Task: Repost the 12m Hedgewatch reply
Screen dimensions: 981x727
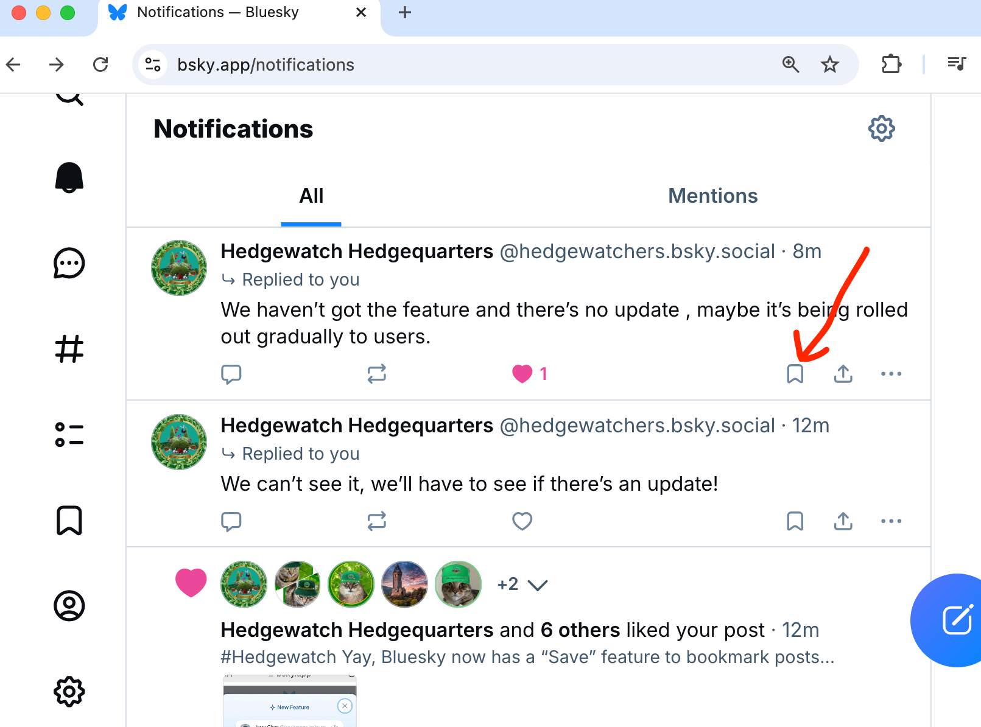Action: pos(377,521)
